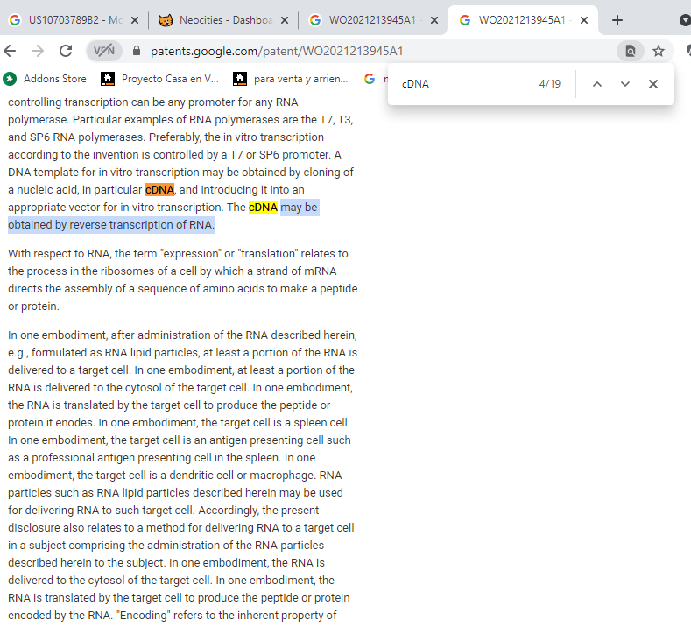Open a new browser tab
Screen dimensions: 691x627
pyautogui.click(x=617, y=20)
